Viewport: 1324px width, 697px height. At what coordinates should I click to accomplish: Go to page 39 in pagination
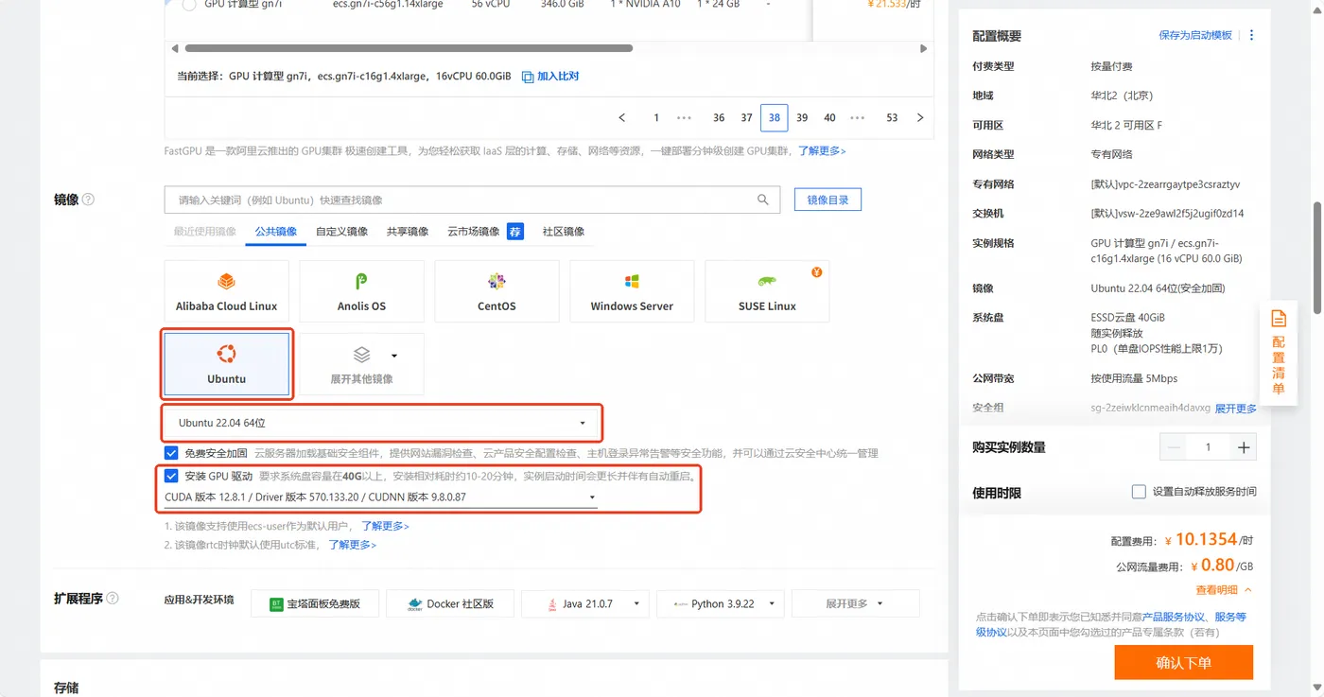[x=802, y=117]
